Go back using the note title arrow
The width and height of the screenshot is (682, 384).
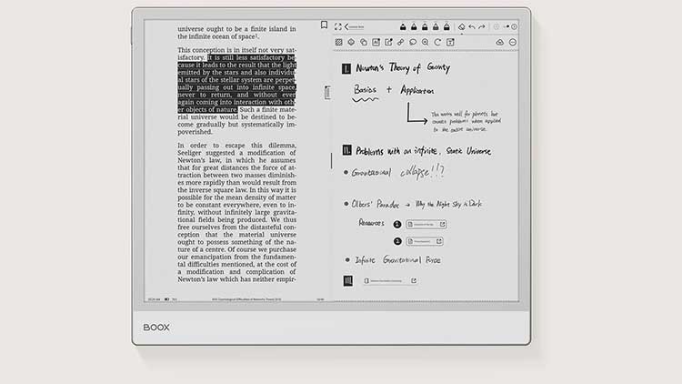click(x=347, y=27)
